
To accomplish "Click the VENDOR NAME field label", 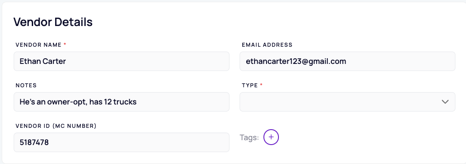I will [x=39, y=45].
